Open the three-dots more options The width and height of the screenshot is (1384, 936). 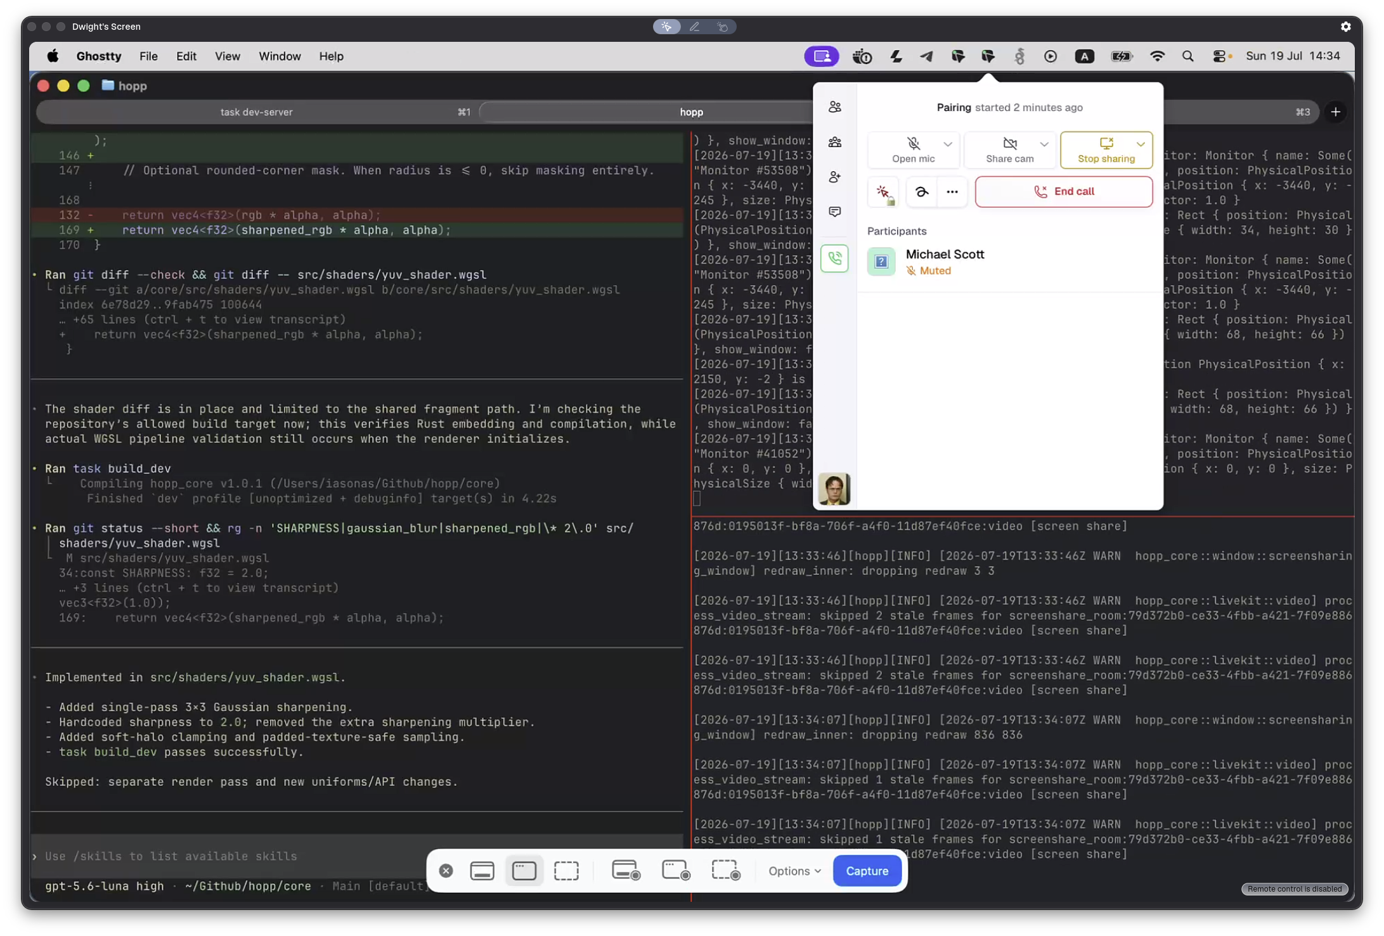(x=952, y=192)
